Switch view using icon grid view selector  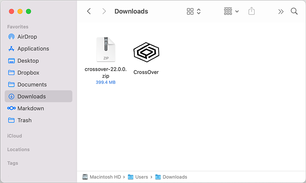tap(193, 11)
